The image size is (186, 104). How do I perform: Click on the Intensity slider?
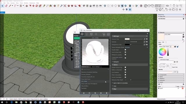click(136, 42)
